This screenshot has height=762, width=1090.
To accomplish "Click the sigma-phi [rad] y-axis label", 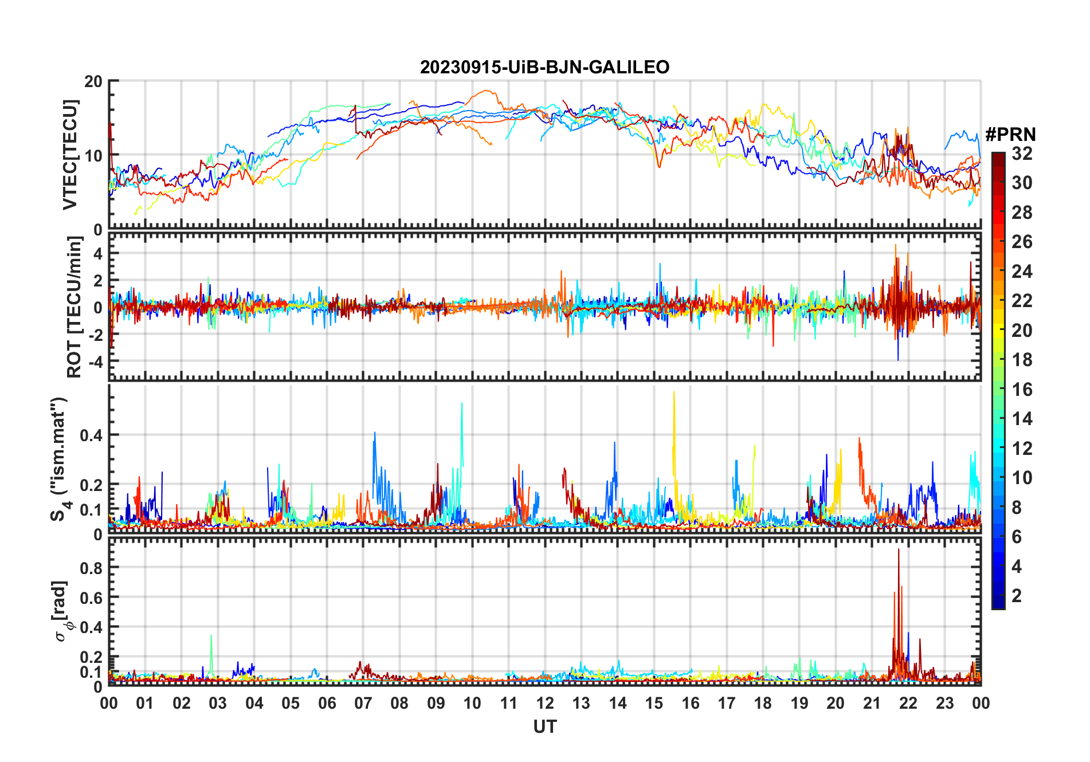I will [x=61, y=611].
